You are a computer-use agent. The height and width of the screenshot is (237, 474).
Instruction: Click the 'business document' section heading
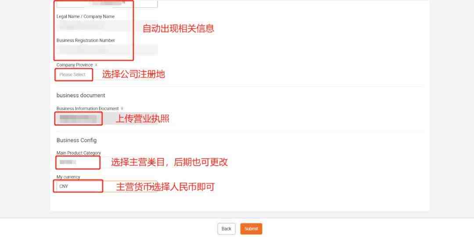point(81,96)
